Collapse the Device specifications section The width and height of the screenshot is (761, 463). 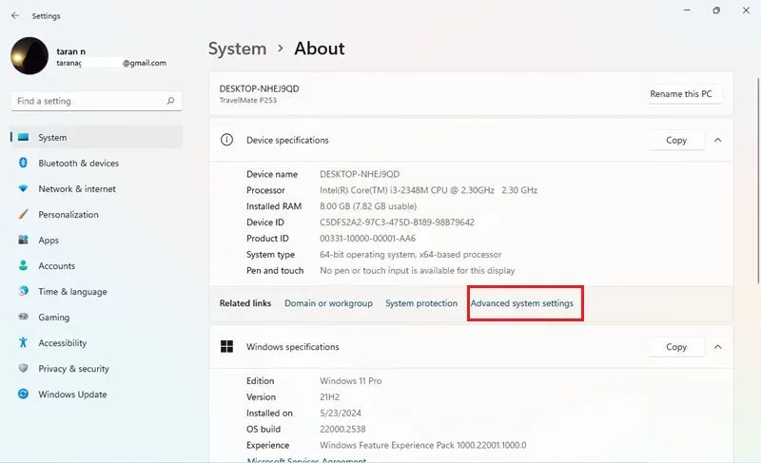pos(718,140)
